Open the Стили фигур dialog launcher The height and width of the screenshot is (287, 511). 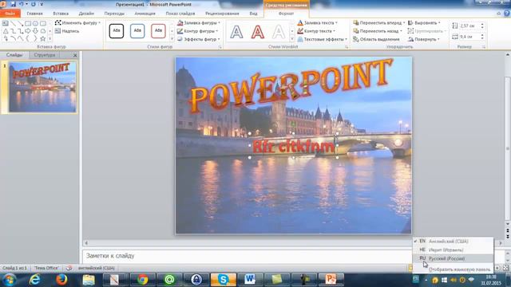tap(220, 47)
